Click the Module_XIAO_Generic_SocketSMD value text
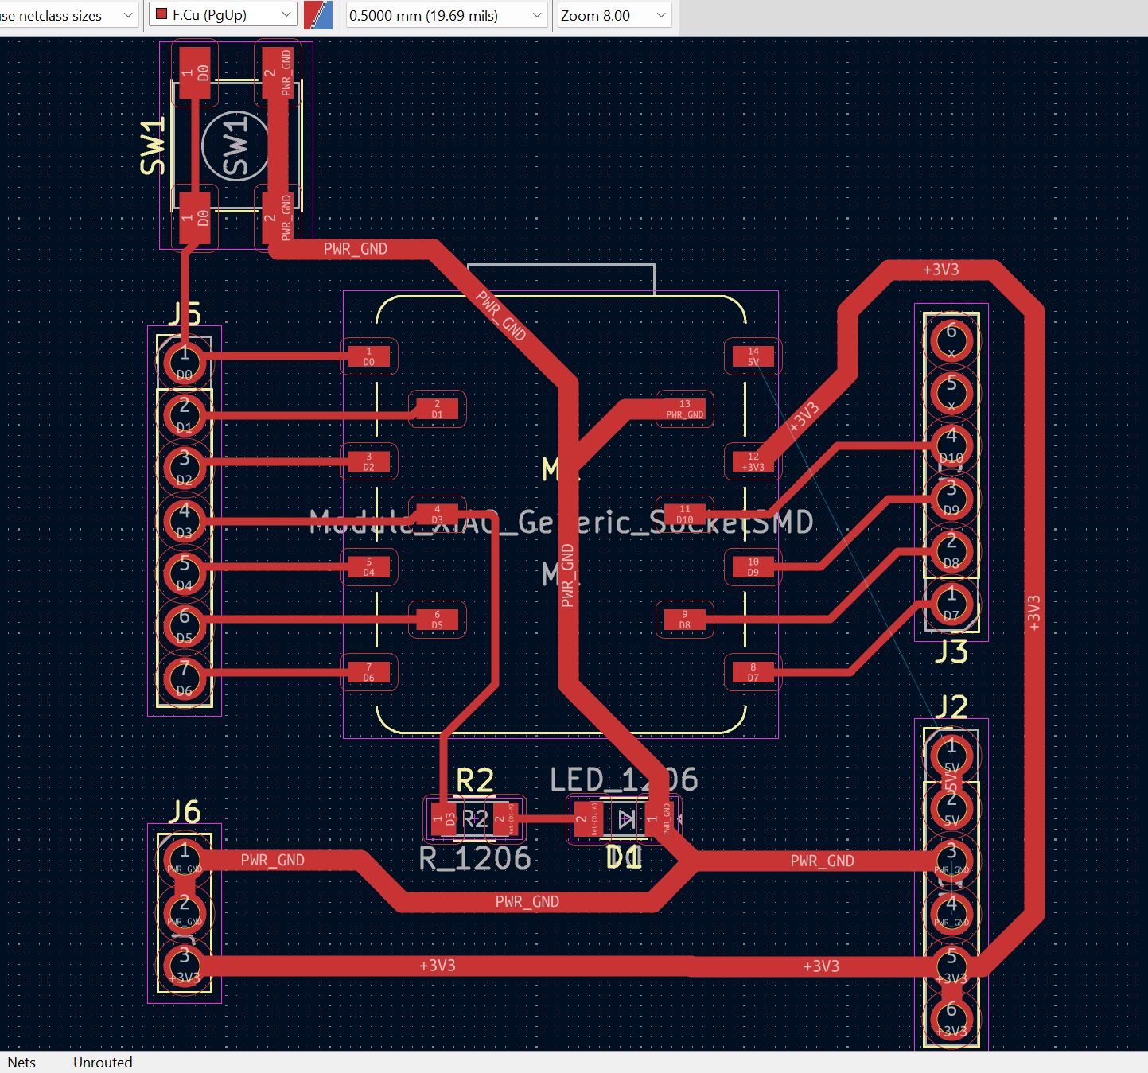The image size is (1148, 1073). (x=562, y=522)
